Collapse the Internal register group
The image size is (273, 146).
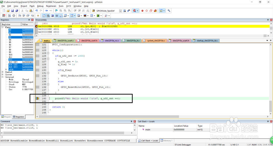tap(3, 77)
